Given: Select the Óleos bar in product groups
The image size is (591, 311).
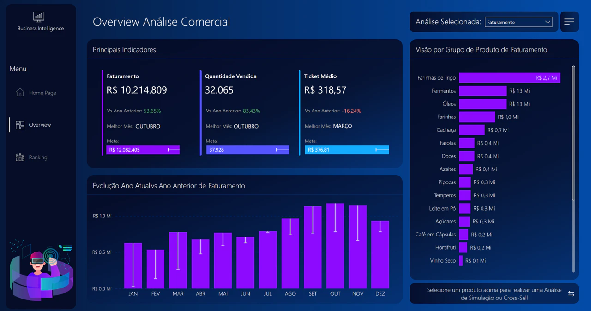Looking at the screenshot, I should 482,104.
